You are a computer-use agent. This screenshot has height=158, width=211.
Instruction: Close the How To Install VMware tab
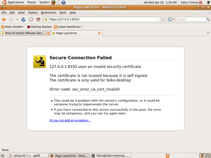tap(48, 33)
